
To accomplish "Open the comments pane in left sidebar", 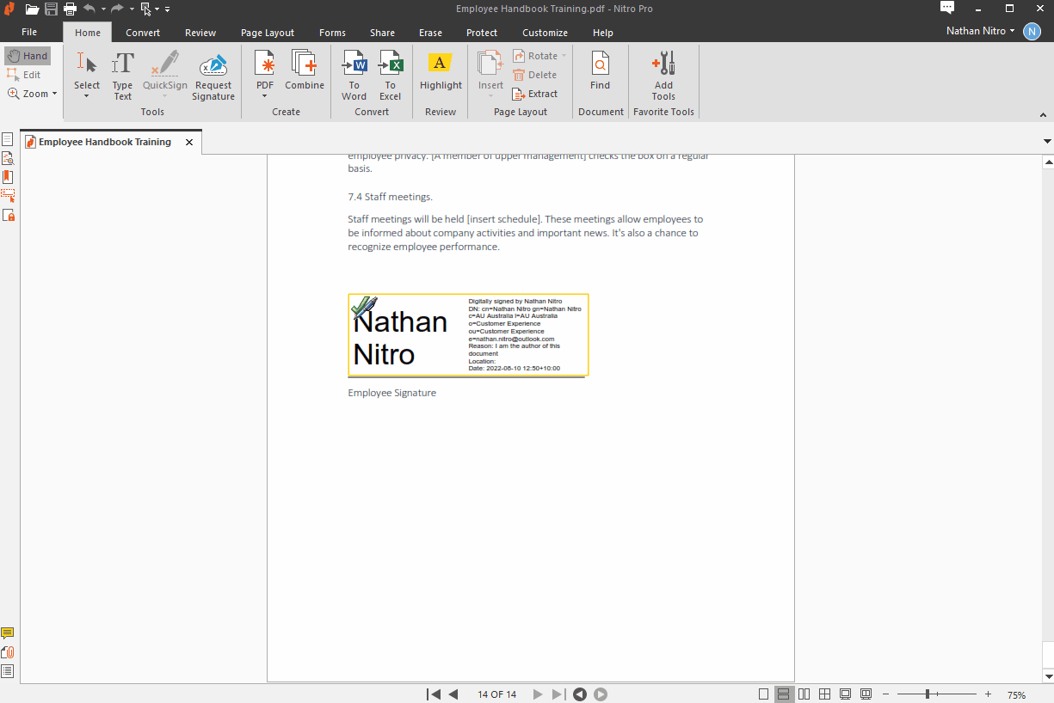I will [8, 633].
